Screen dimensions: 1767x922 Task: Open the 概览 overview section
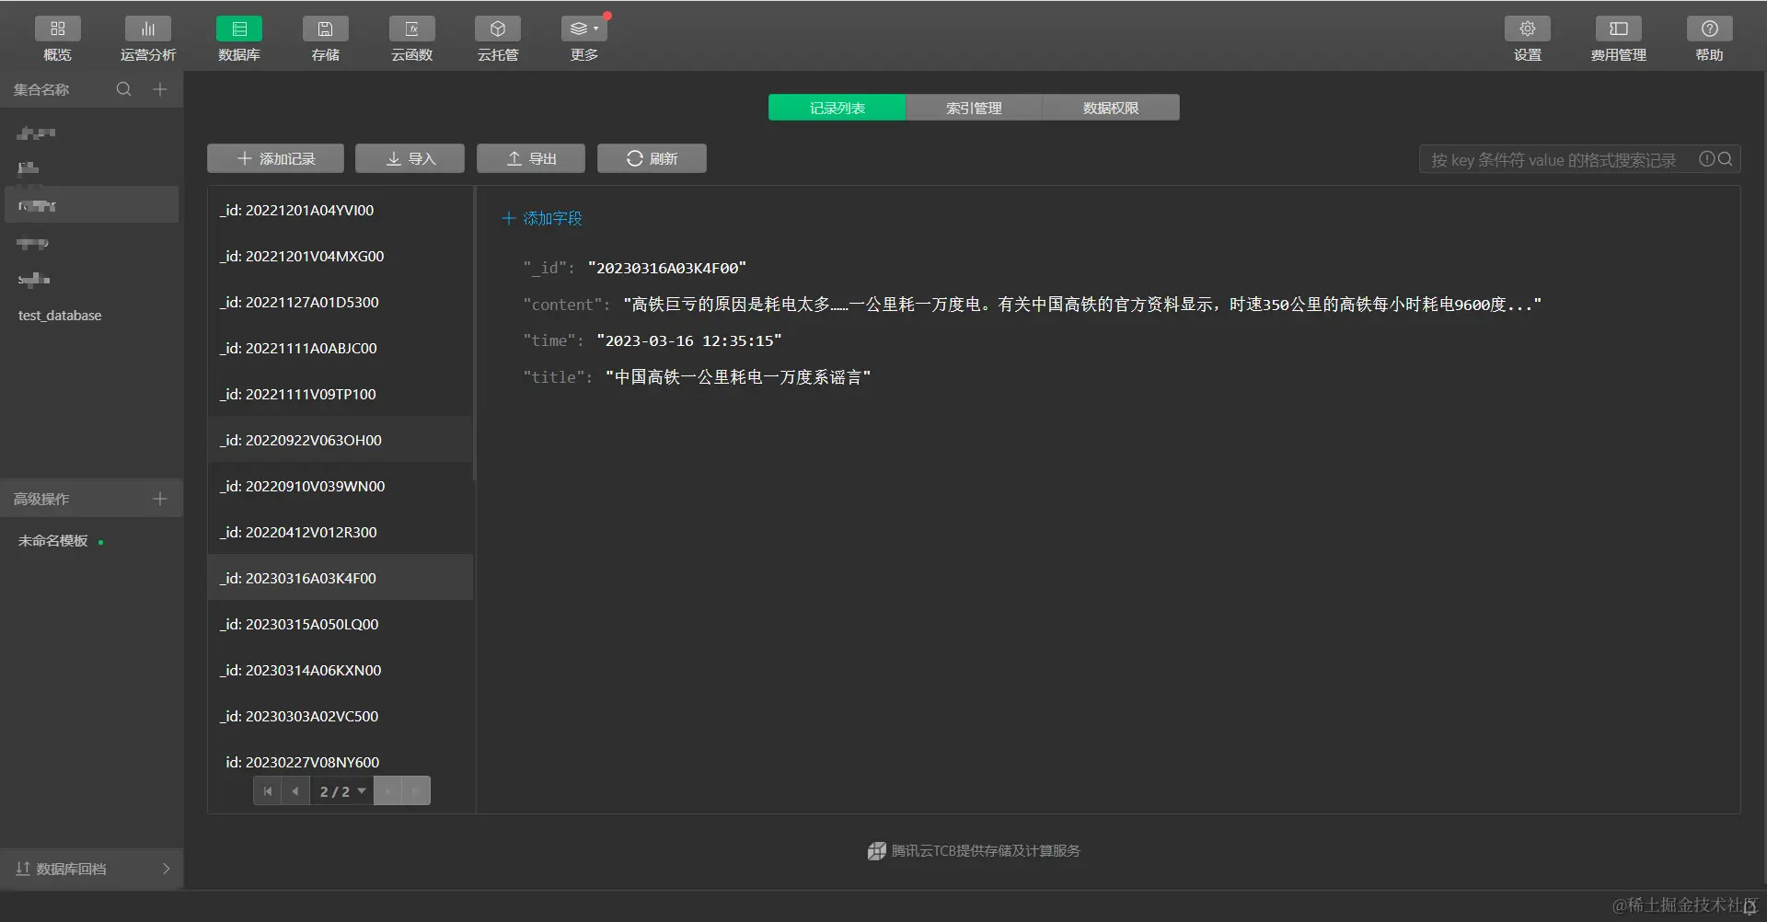(x=57, y=39)
